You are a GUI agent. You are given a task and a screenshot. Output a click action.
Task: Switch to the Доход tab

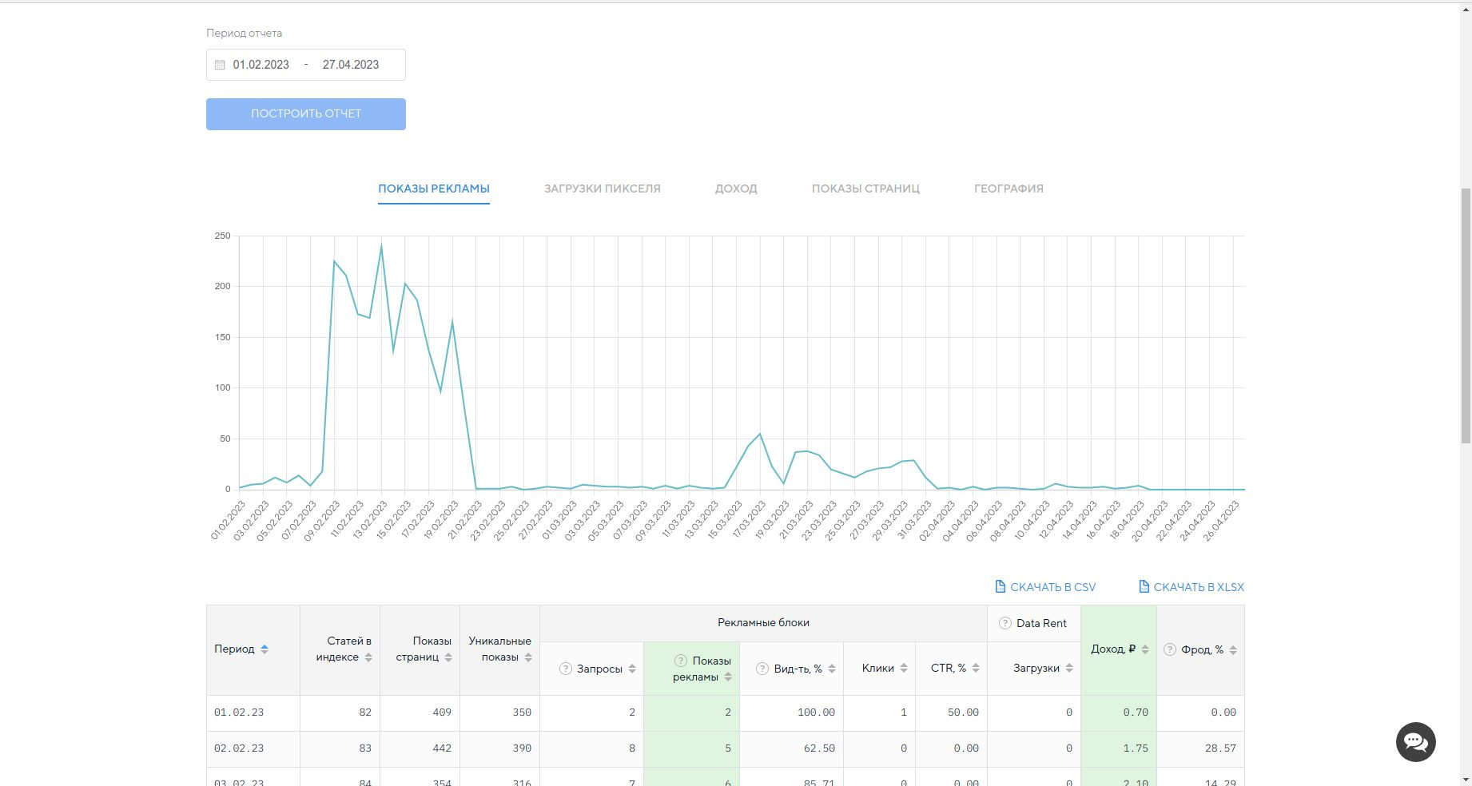736,189
